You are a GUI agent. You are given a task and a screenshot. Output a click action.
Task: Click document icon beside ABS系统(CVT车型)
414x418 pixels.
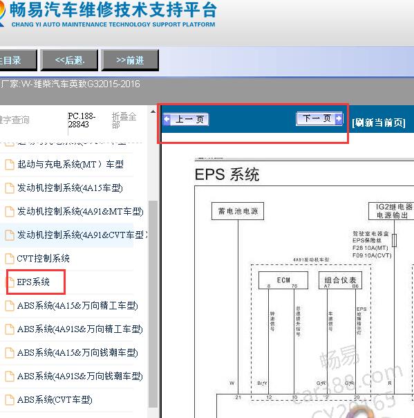(10, 399)
